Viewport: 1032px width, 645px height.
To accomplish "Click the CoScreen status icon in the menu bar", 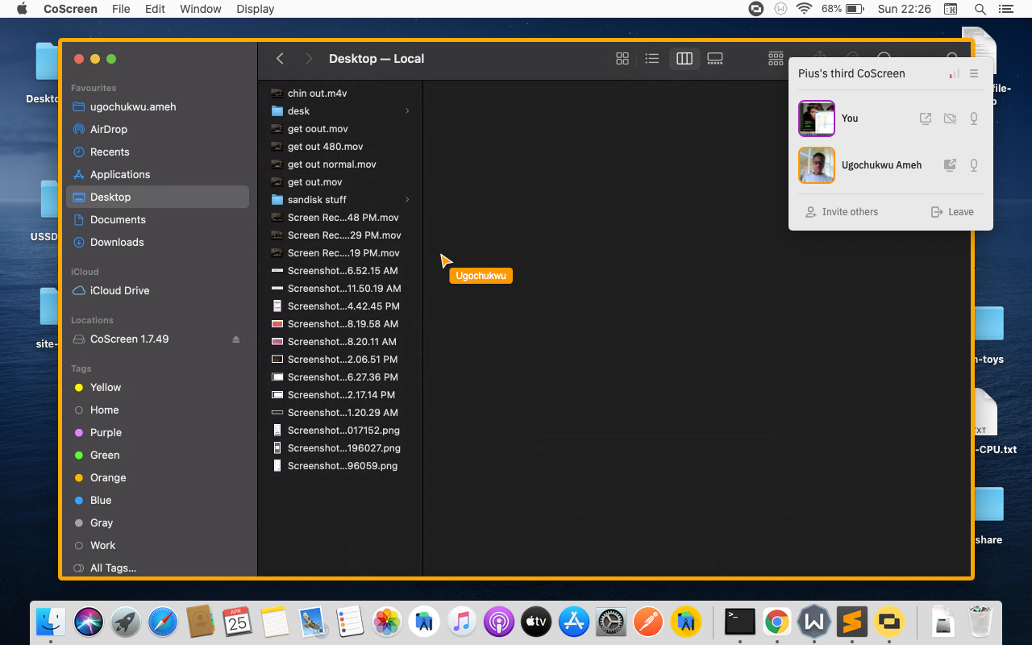I will click(x=756, y=9).
